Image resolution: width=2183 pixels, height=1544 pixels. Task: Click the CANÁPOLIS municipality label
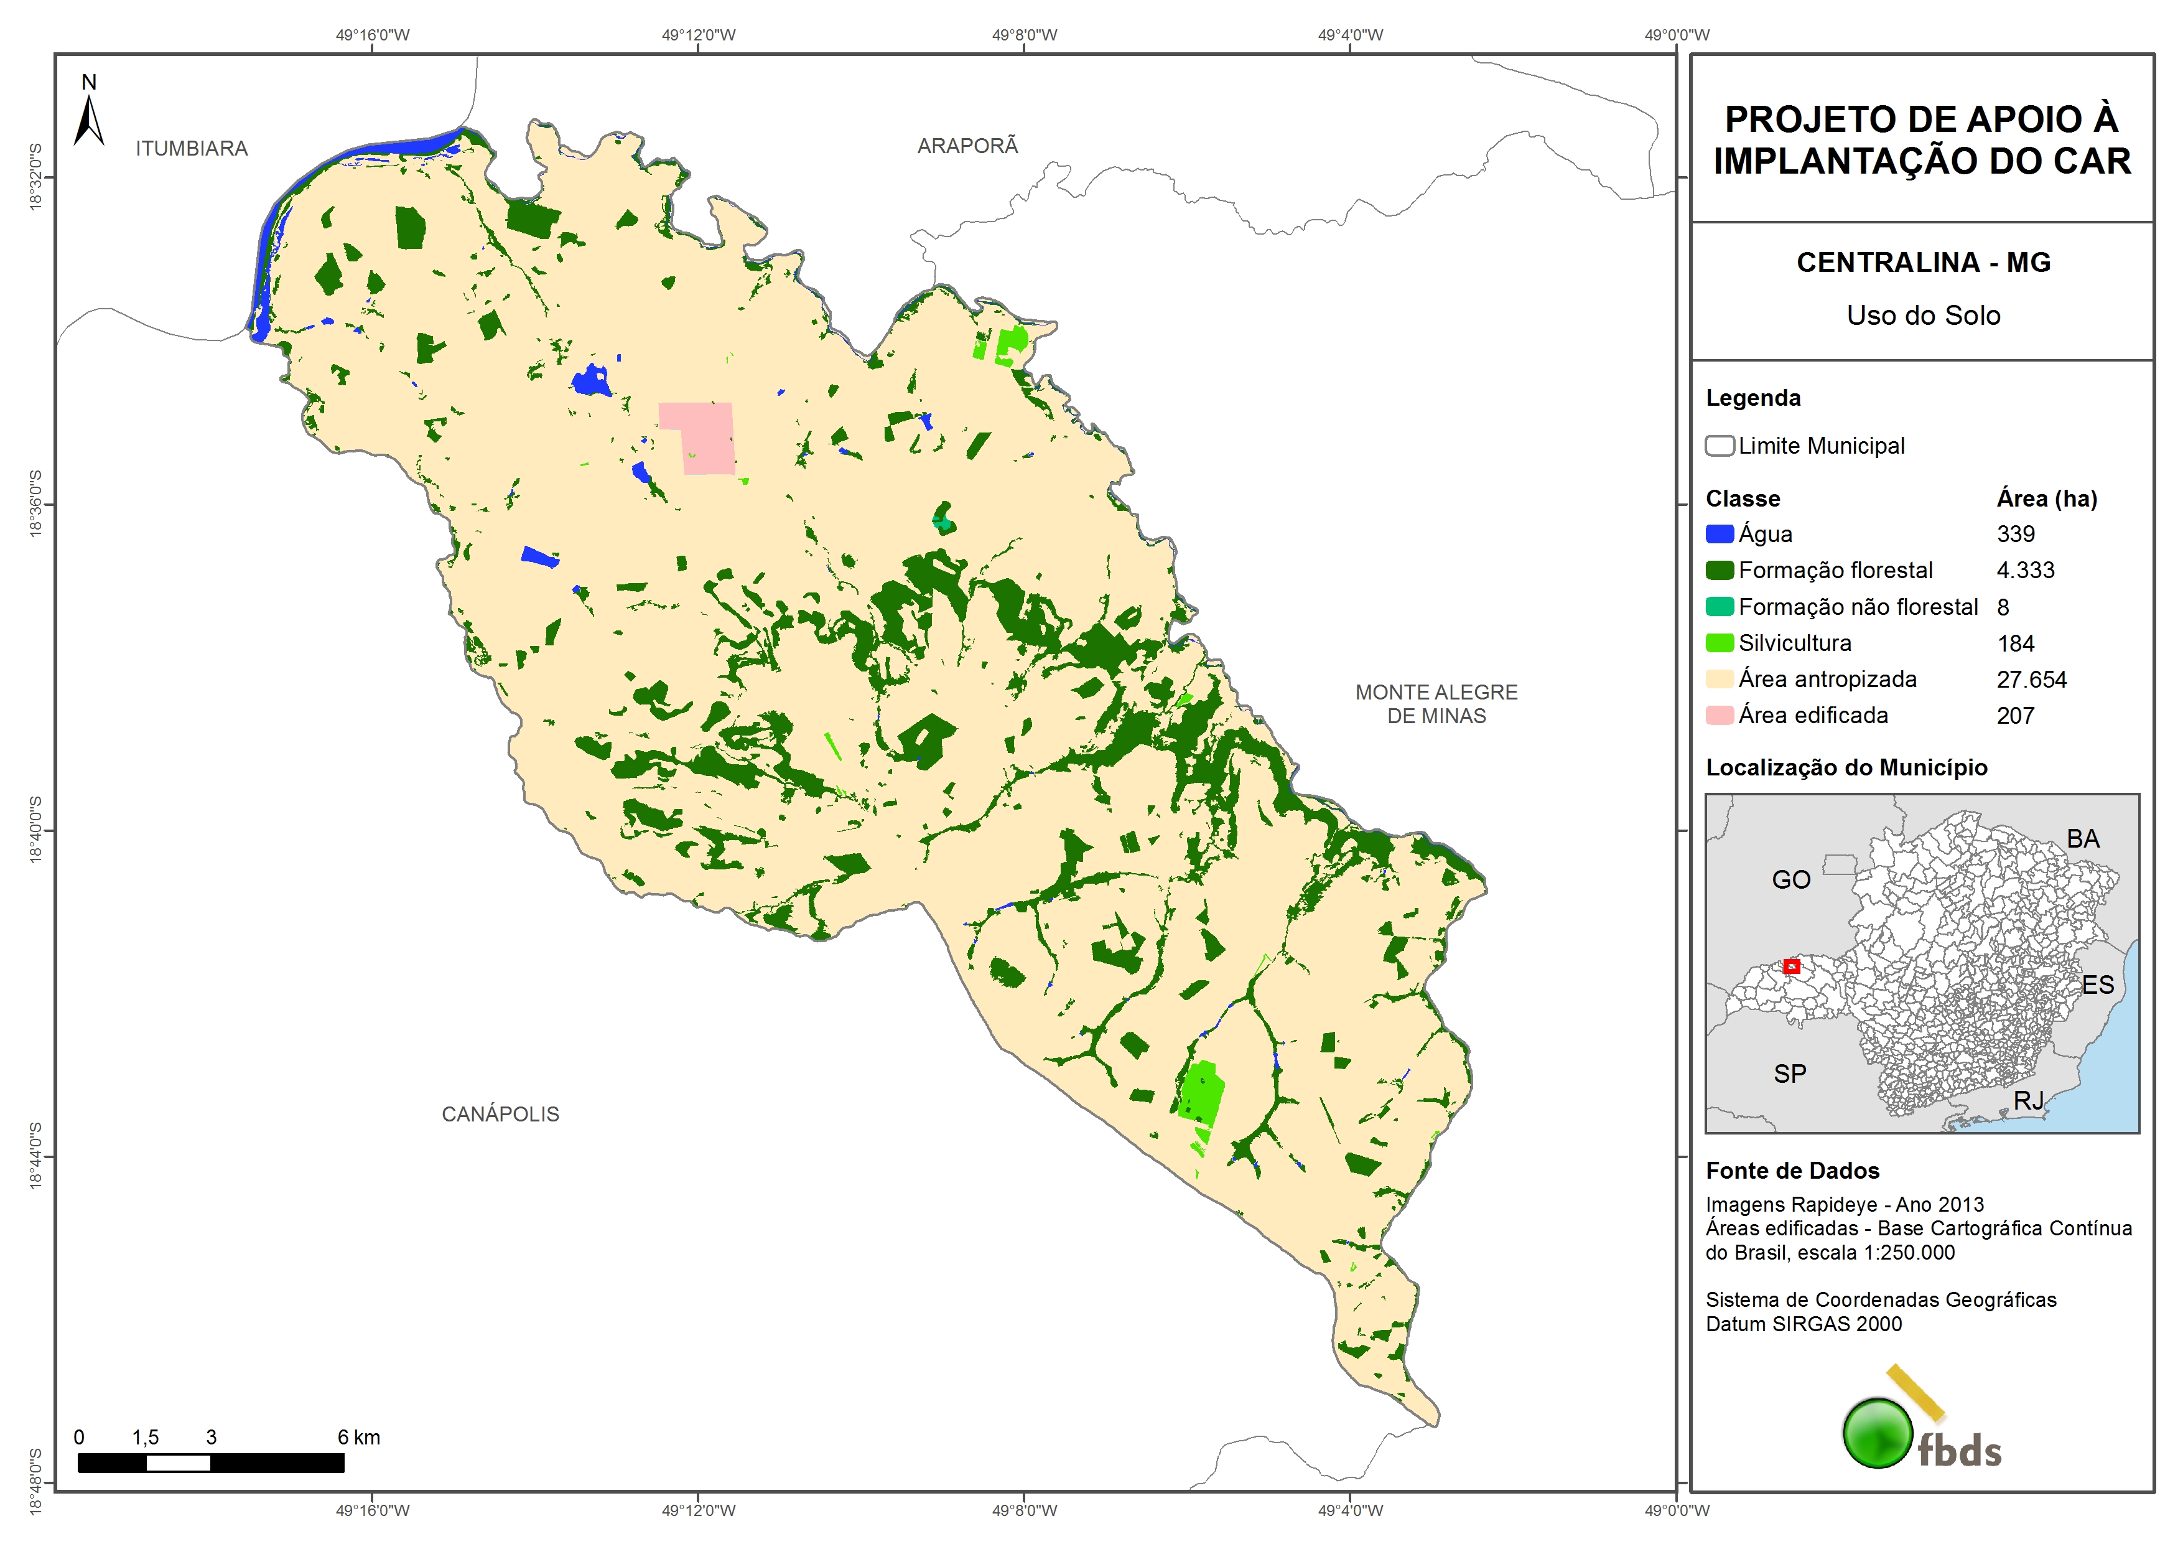500,1114
